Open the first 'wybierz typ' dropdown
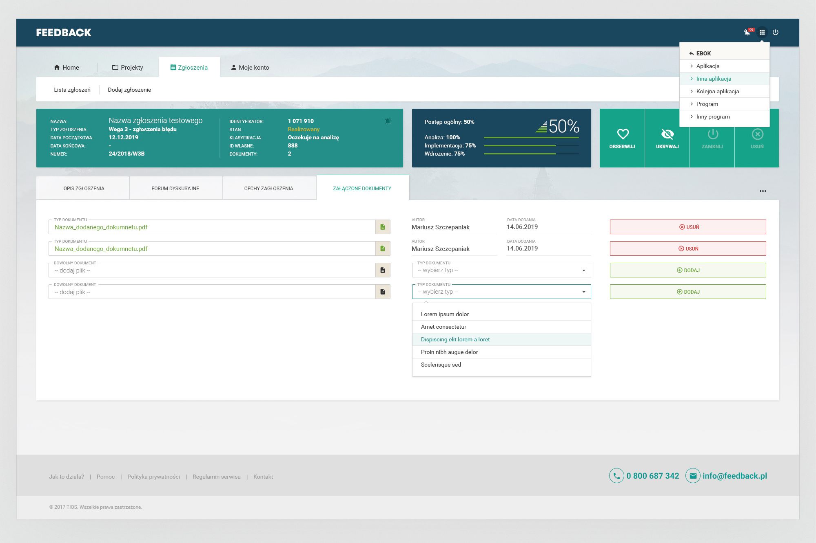The height and width of the screenshot is (543, 816). click(x=501, y=270)
